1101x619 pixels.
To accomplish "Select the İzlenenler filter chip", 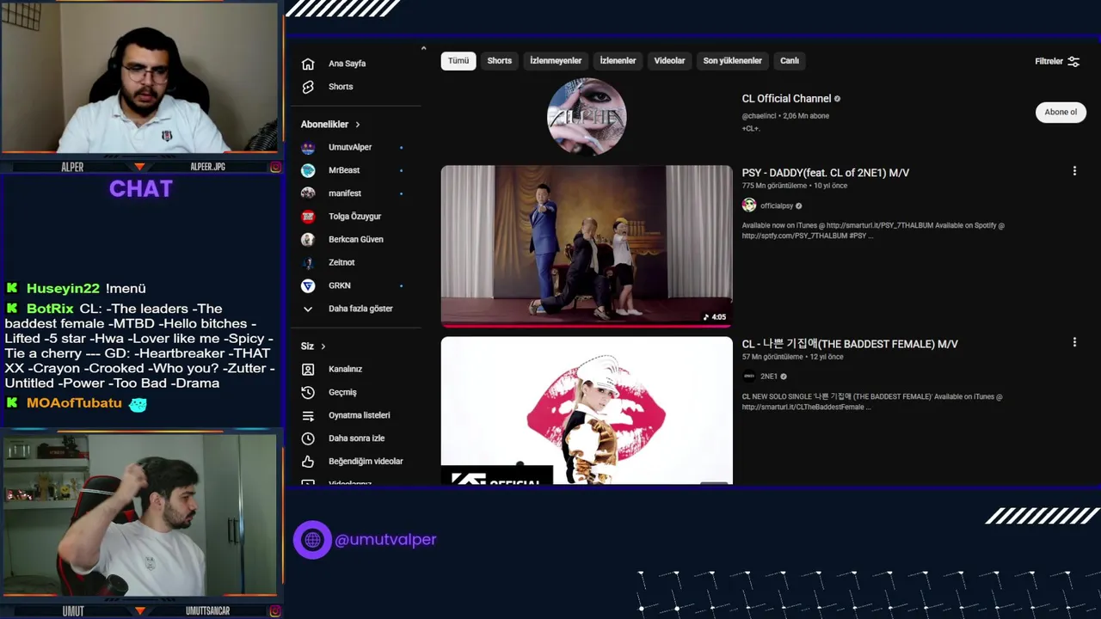I will tap(618, 61).
